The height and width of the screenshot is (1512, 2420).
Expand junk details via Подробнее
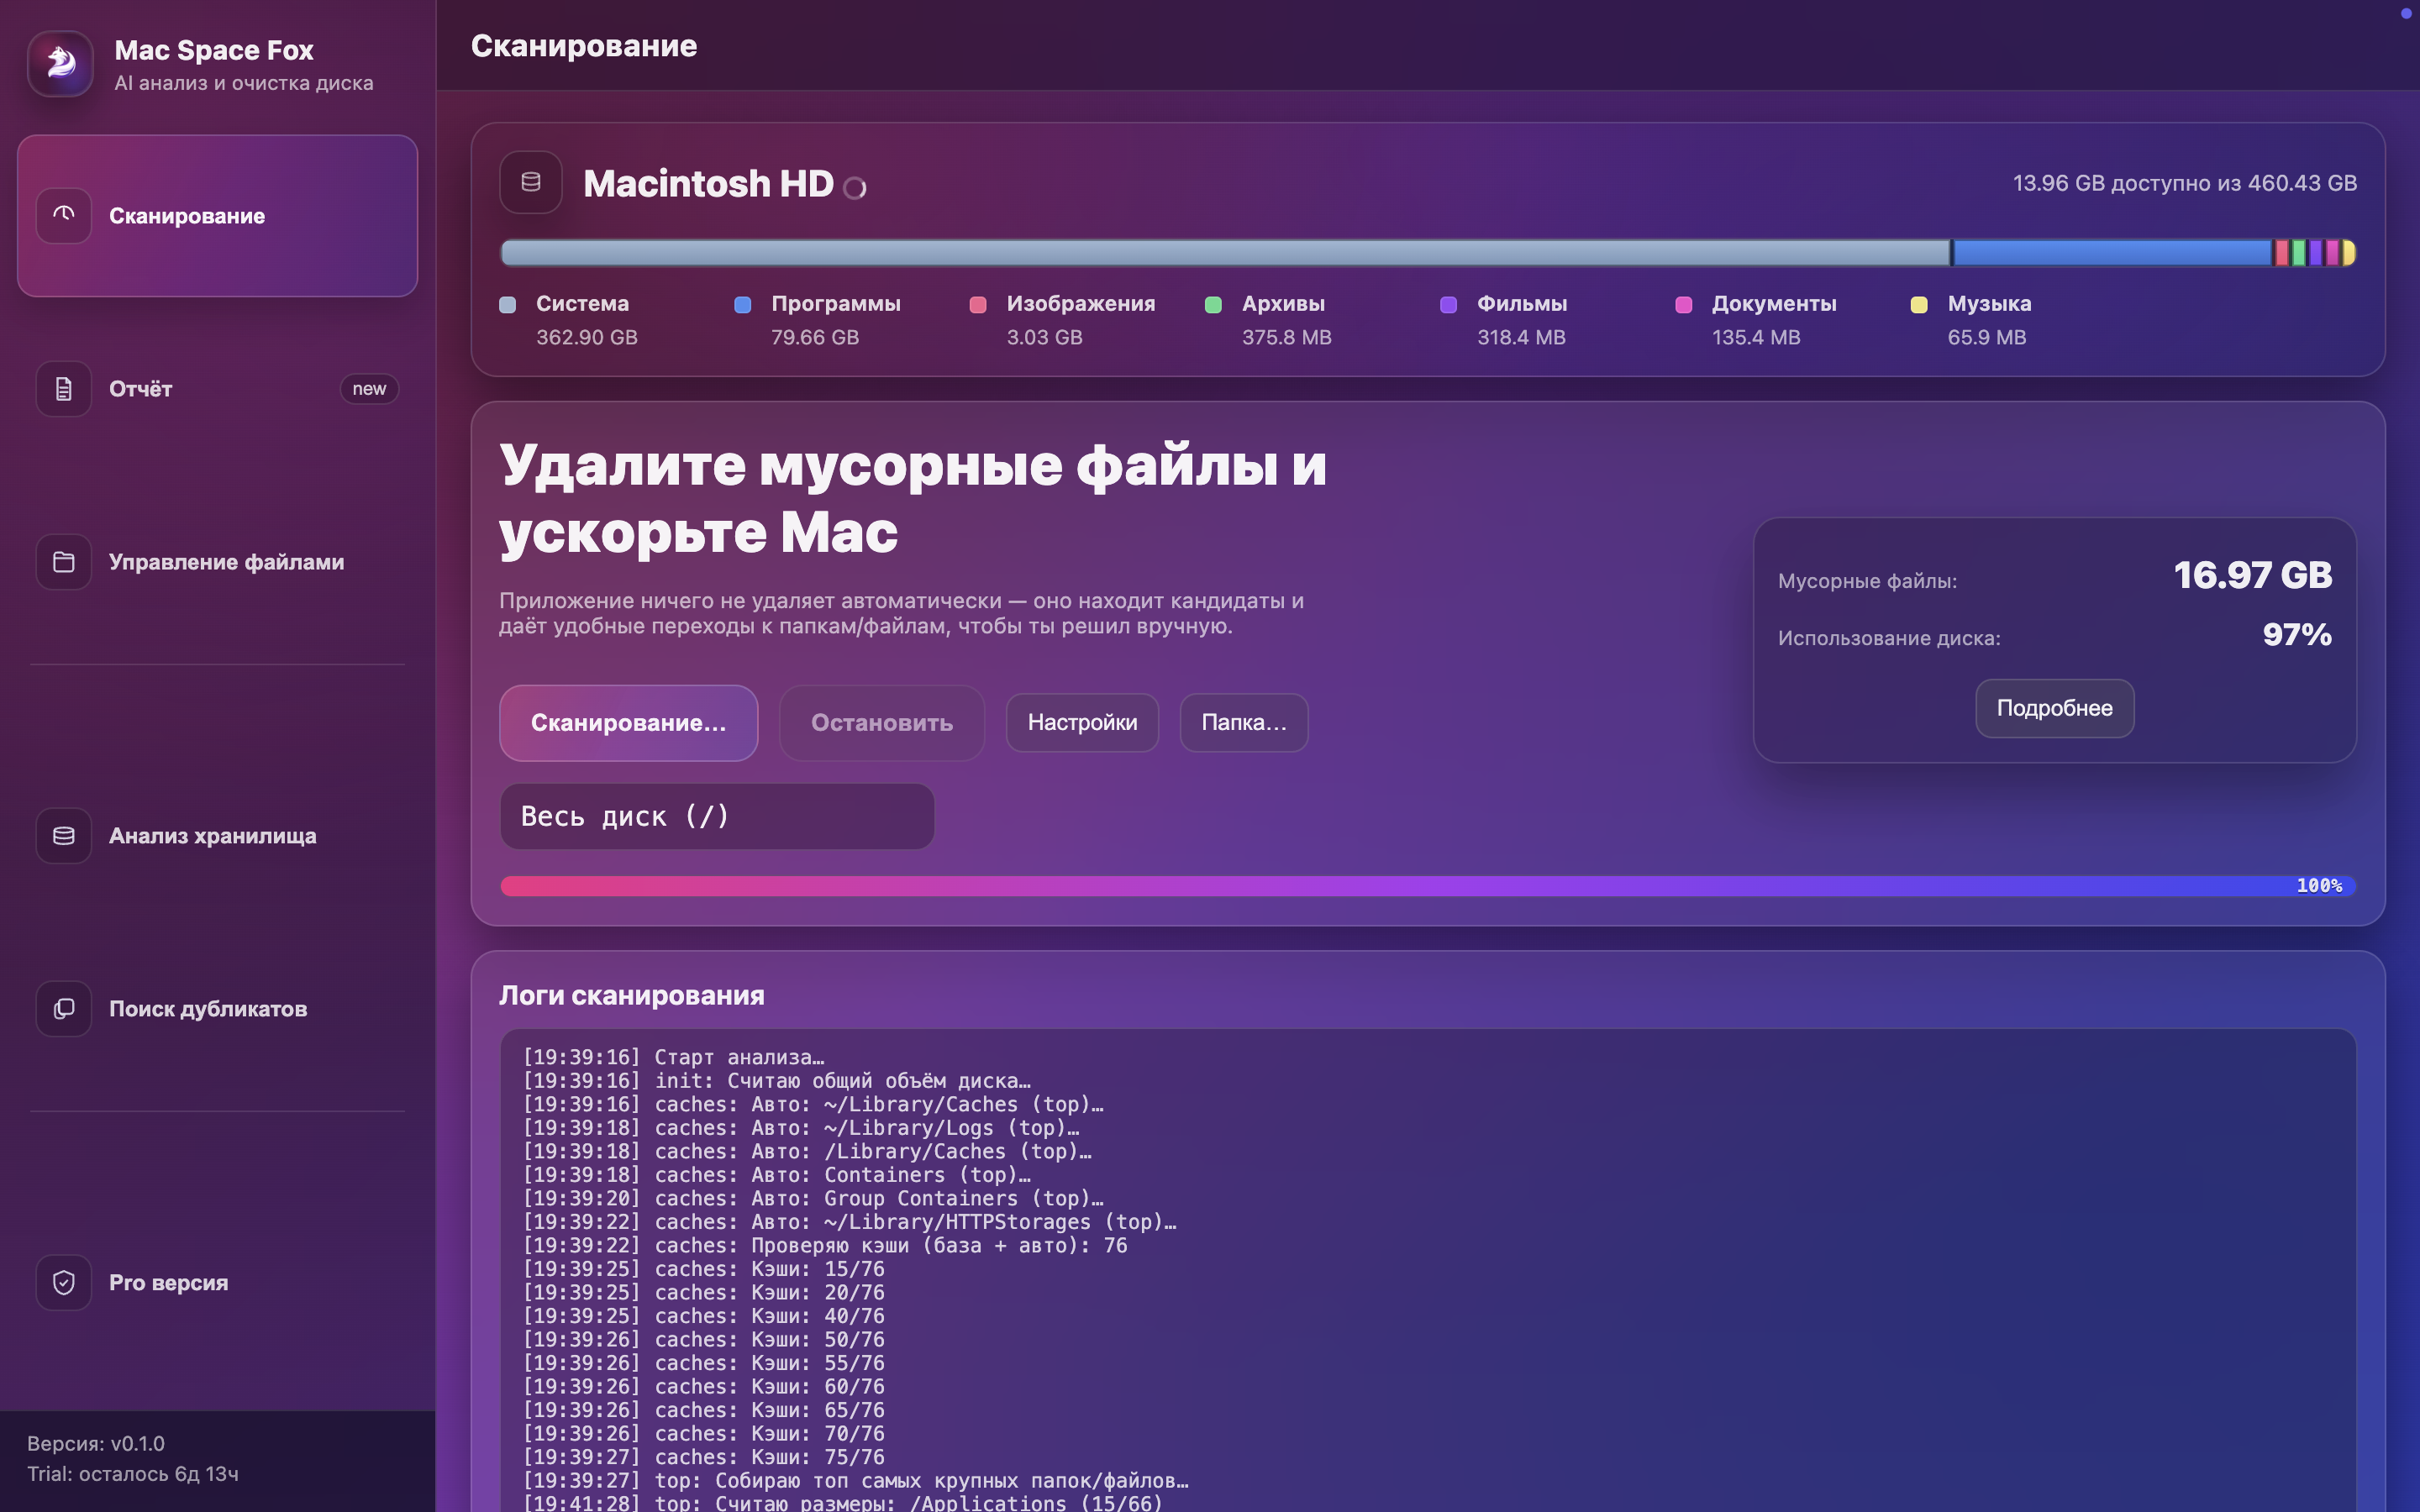click(x=2054, y=708)
